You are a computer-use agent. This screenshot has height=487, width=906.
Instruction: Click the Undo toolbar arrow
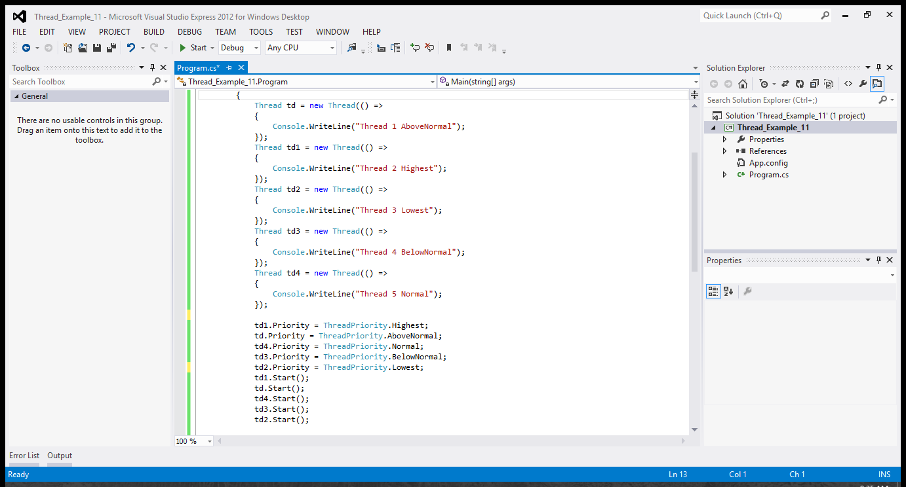[x=131, y=48]
